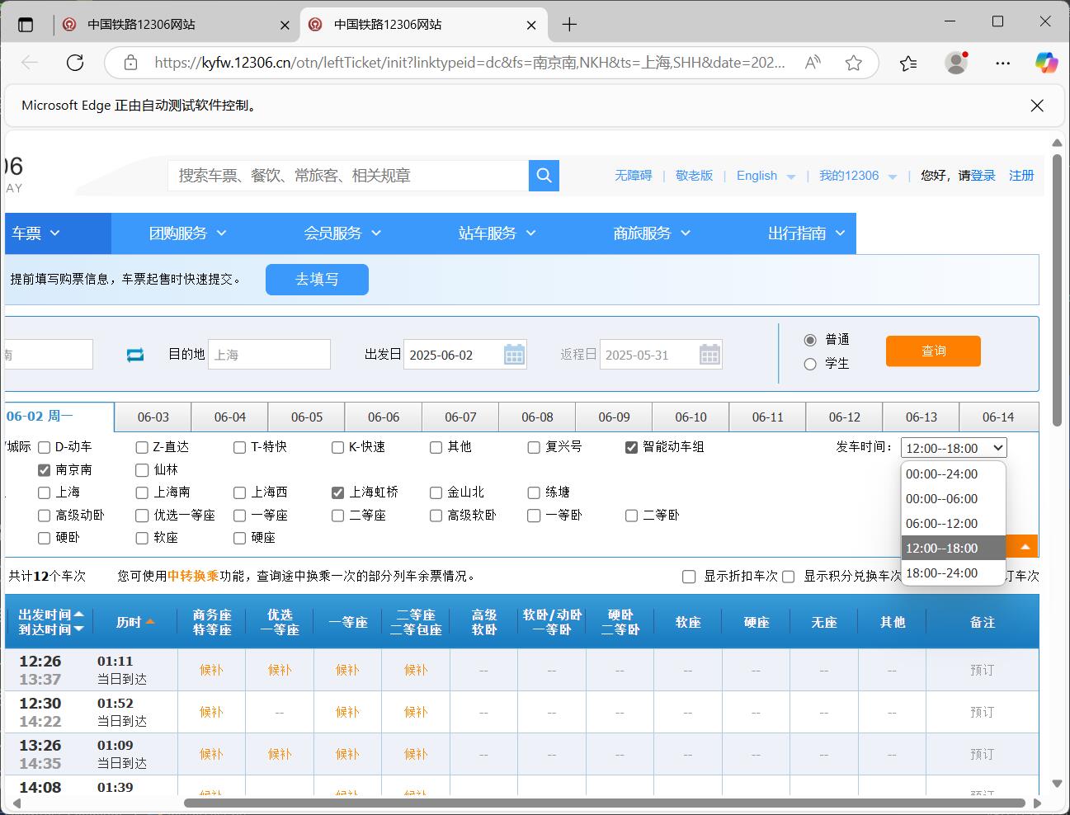Open the browser profile avatar

(x=956, y=63)
